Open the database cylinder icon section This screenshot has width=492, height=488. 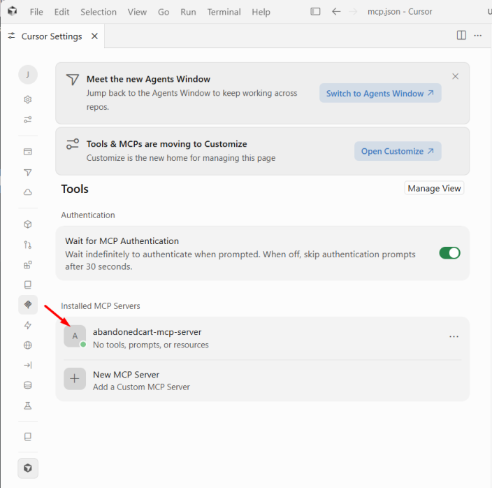(28, 385)
